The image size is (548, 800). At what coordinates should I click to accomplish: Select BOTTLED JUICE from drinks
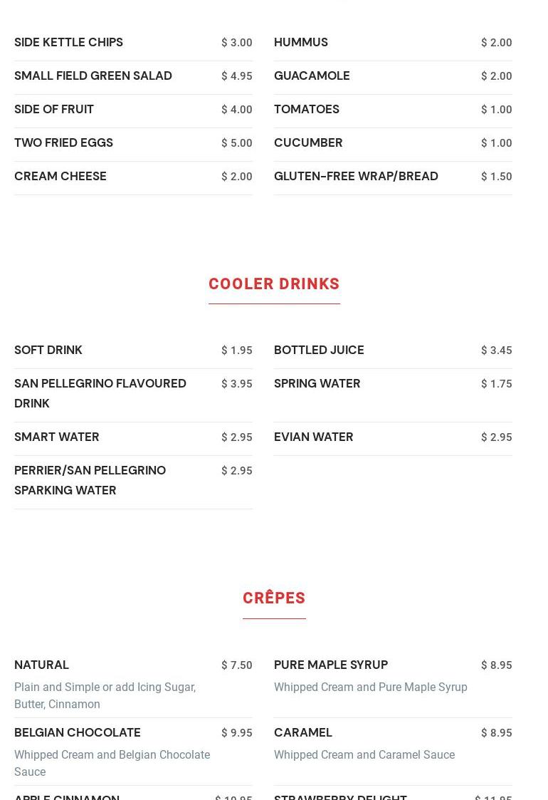[x=319, y=350]
